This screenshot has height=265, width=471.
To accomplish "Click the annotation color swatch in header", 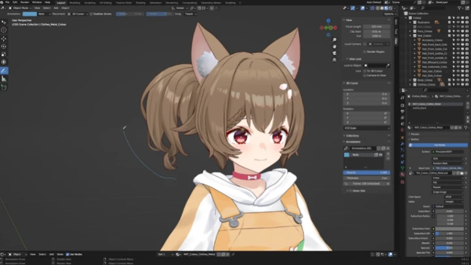I will coord(29,14).
